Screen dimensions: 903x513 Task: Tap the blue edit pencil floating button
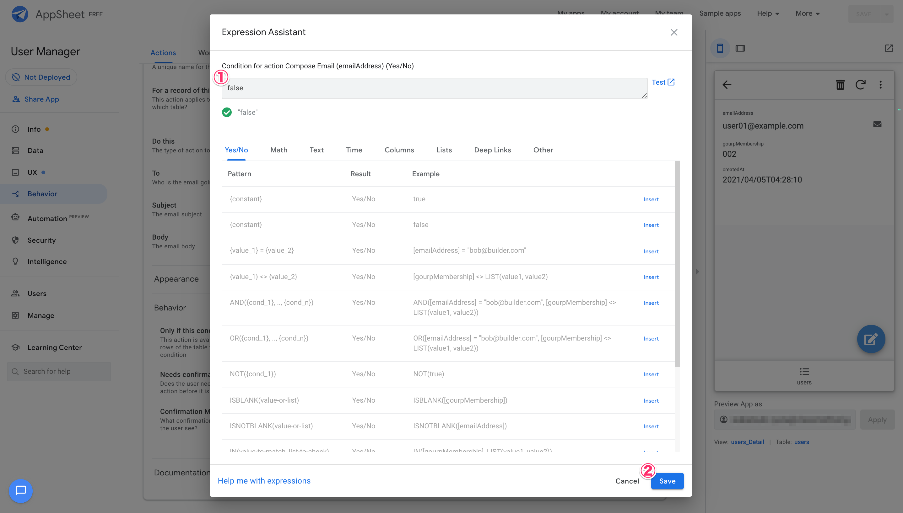[871, 339]
